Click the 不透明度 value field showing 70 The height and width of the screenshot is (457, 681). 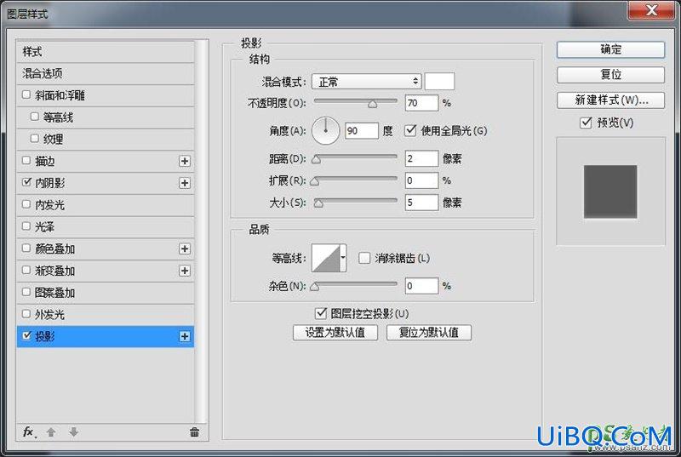(x=421, y=103)
